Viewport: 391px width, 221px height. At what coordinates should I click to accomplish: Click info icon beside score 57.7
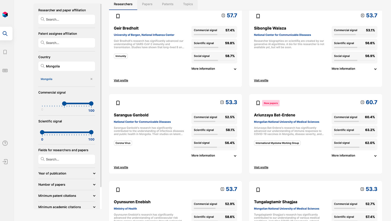click(223, 16)
